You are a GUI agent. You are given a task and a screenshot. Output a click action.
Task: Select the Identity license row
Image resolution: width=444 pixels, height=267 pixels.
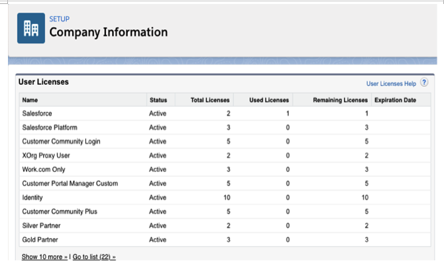pyautogui.click(x=225, y=197)
